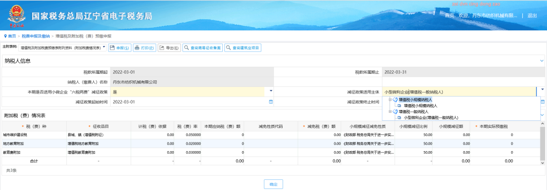Select the 教育费附加 row cell
This screenshot has width=547, height=190.
coord(34,153)
